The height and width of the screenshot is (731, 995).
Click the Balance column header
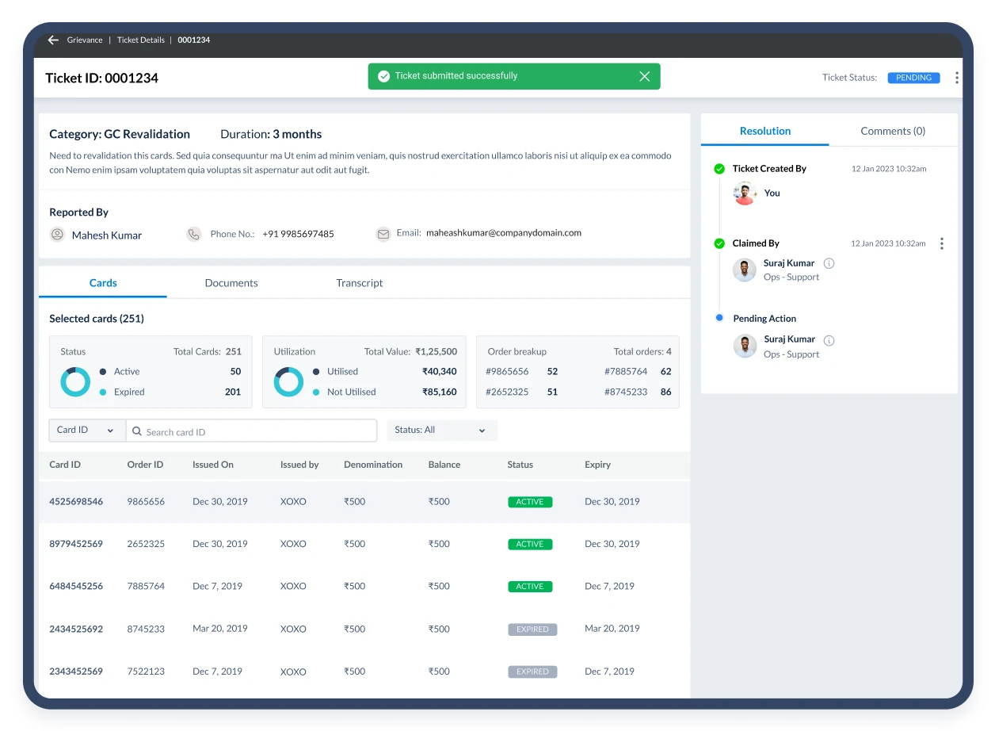pyautogui.click(x=444, y=465)
